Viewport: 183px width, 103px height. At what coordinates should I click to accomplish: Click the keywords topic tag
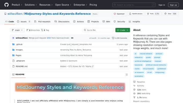pyautogui.click(x=139, y=65)
